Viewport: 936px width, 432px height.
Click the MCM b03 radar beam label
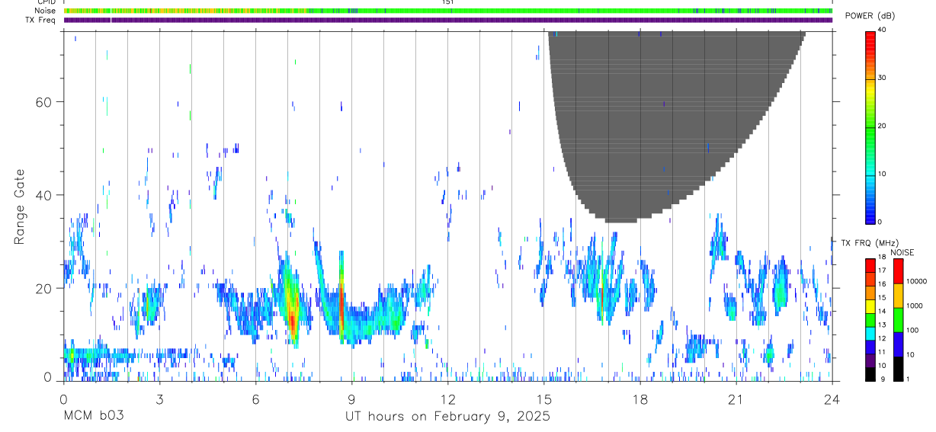click(92, 417)
